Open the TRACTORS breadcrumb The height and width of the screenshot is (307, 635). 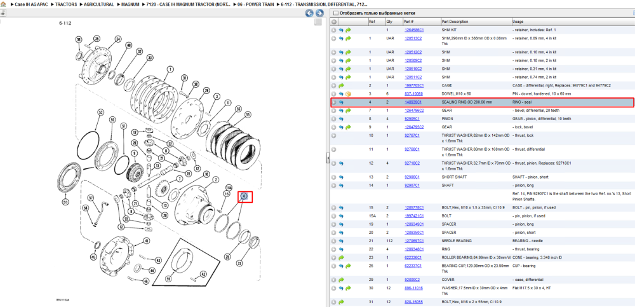[x=66, y=4]
